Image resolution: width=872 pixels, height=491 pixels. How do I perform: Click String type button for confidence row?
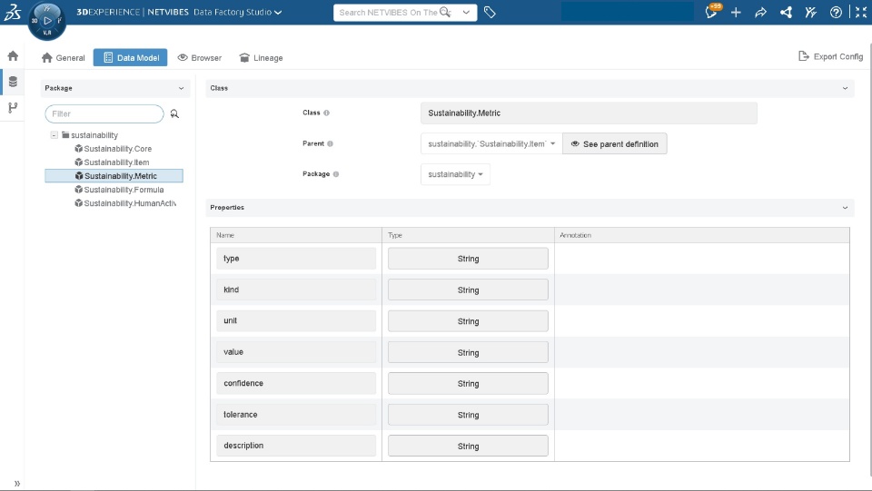[469, 383]
